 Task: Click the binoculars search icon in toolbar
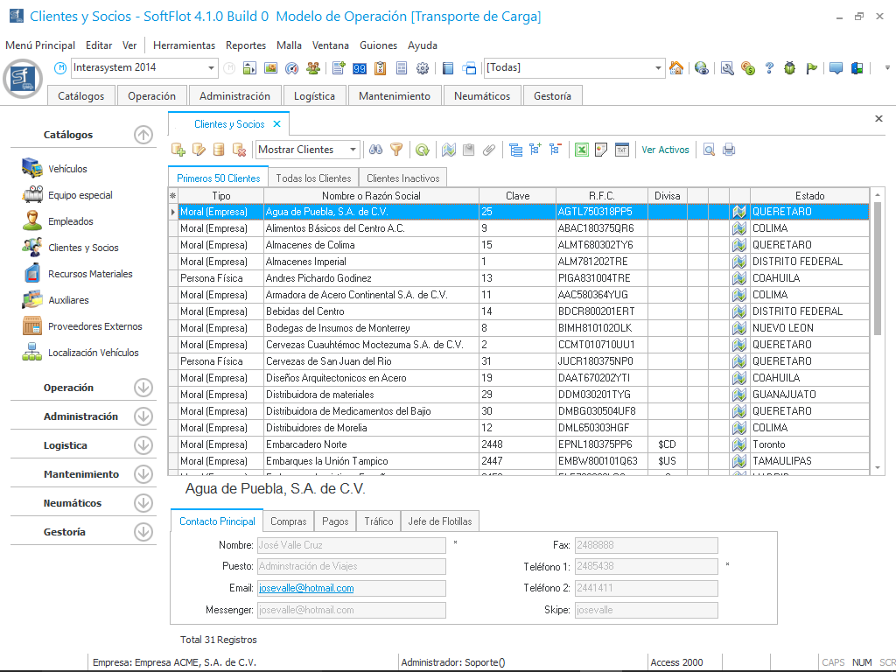[376, 150]
